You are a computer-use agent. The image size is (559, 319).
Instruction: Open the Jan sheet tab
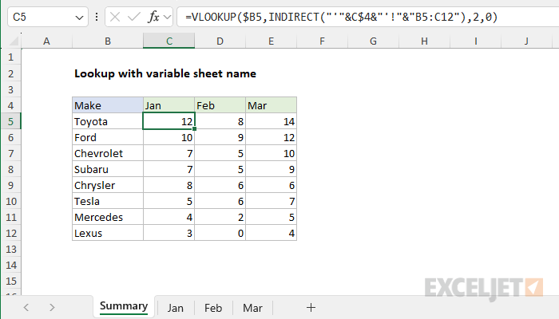(176, 308)
